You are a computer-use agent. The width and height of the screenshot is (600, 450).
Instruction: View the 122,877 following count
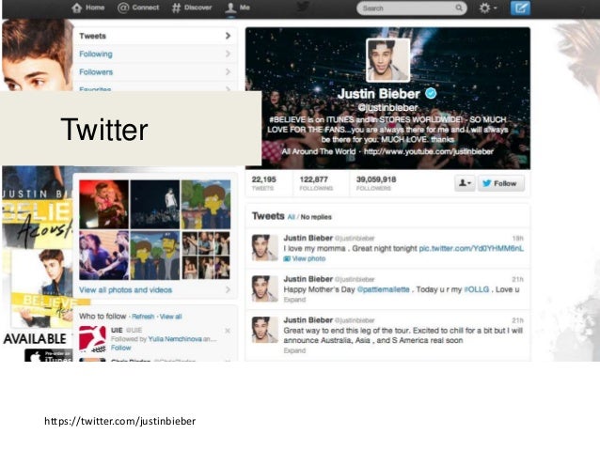click(316, 183)
